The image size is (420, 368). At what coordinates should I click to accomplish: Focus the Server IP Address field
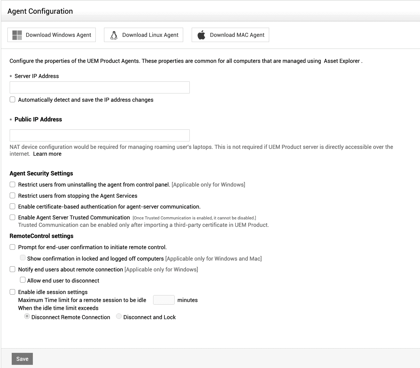click(99, 87)
